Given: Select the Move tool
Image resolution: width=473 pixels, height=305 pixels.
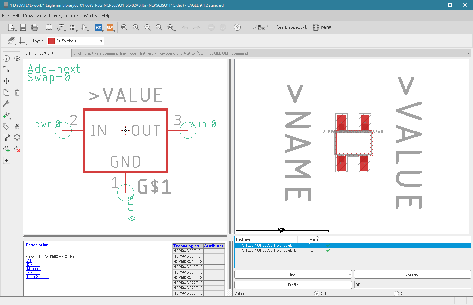Looking at the screenshot, I should 6,81.
